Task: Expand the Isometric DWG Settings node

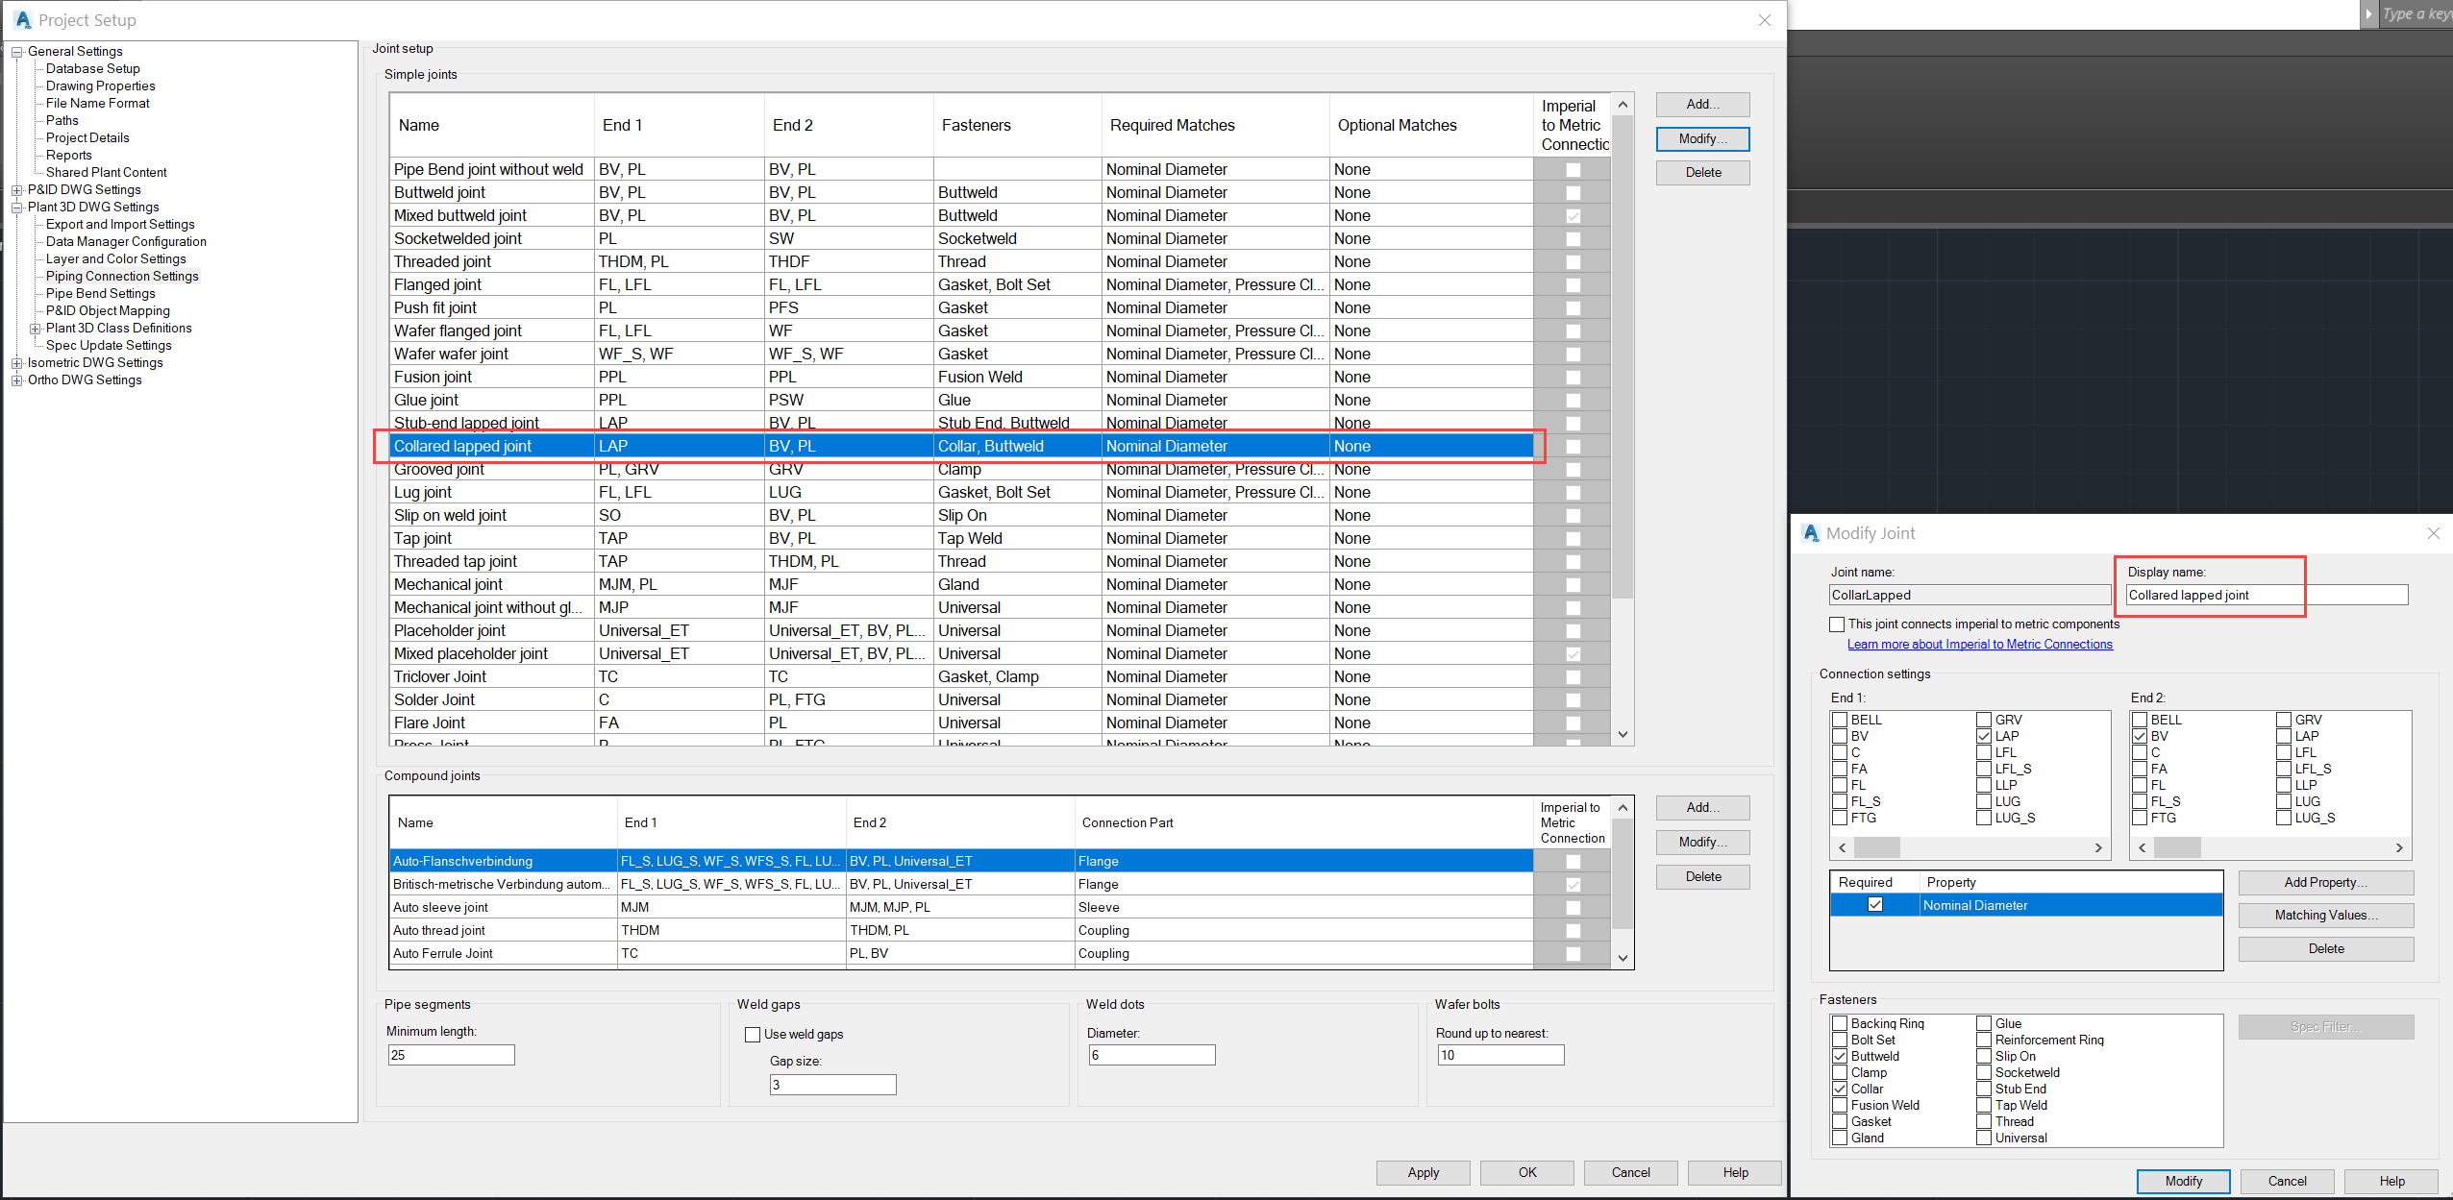Action: [x=16, y=363]
